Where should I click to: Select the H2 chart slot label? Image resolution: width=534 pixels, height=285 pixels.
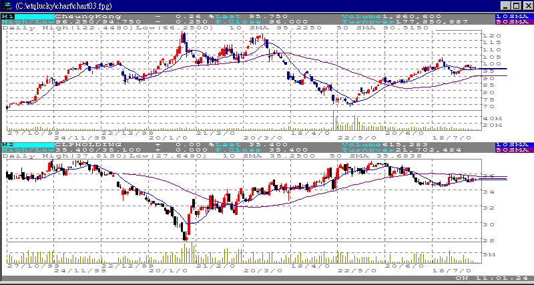click(7, 145)
